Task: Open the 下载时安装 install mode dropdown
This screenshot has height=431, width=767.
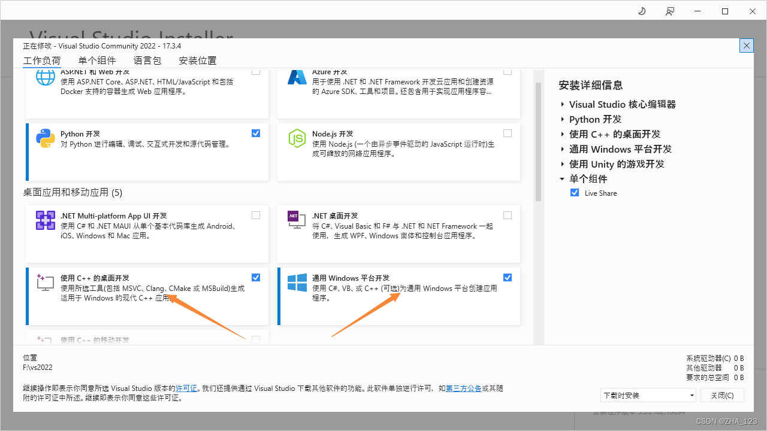Action: 648,395
